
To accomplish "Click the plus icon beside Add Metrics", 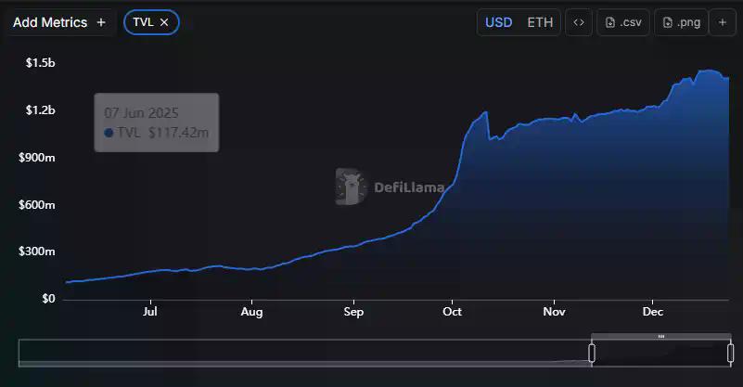I will [101, 22].
